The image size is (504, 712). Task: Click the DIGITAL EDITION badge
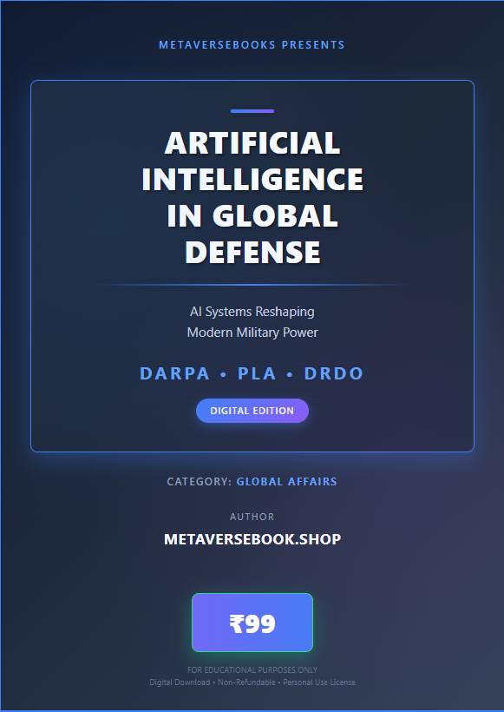point(252,411)
